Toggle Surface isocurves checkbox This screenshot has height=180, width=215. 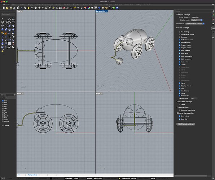coord(180,40)
